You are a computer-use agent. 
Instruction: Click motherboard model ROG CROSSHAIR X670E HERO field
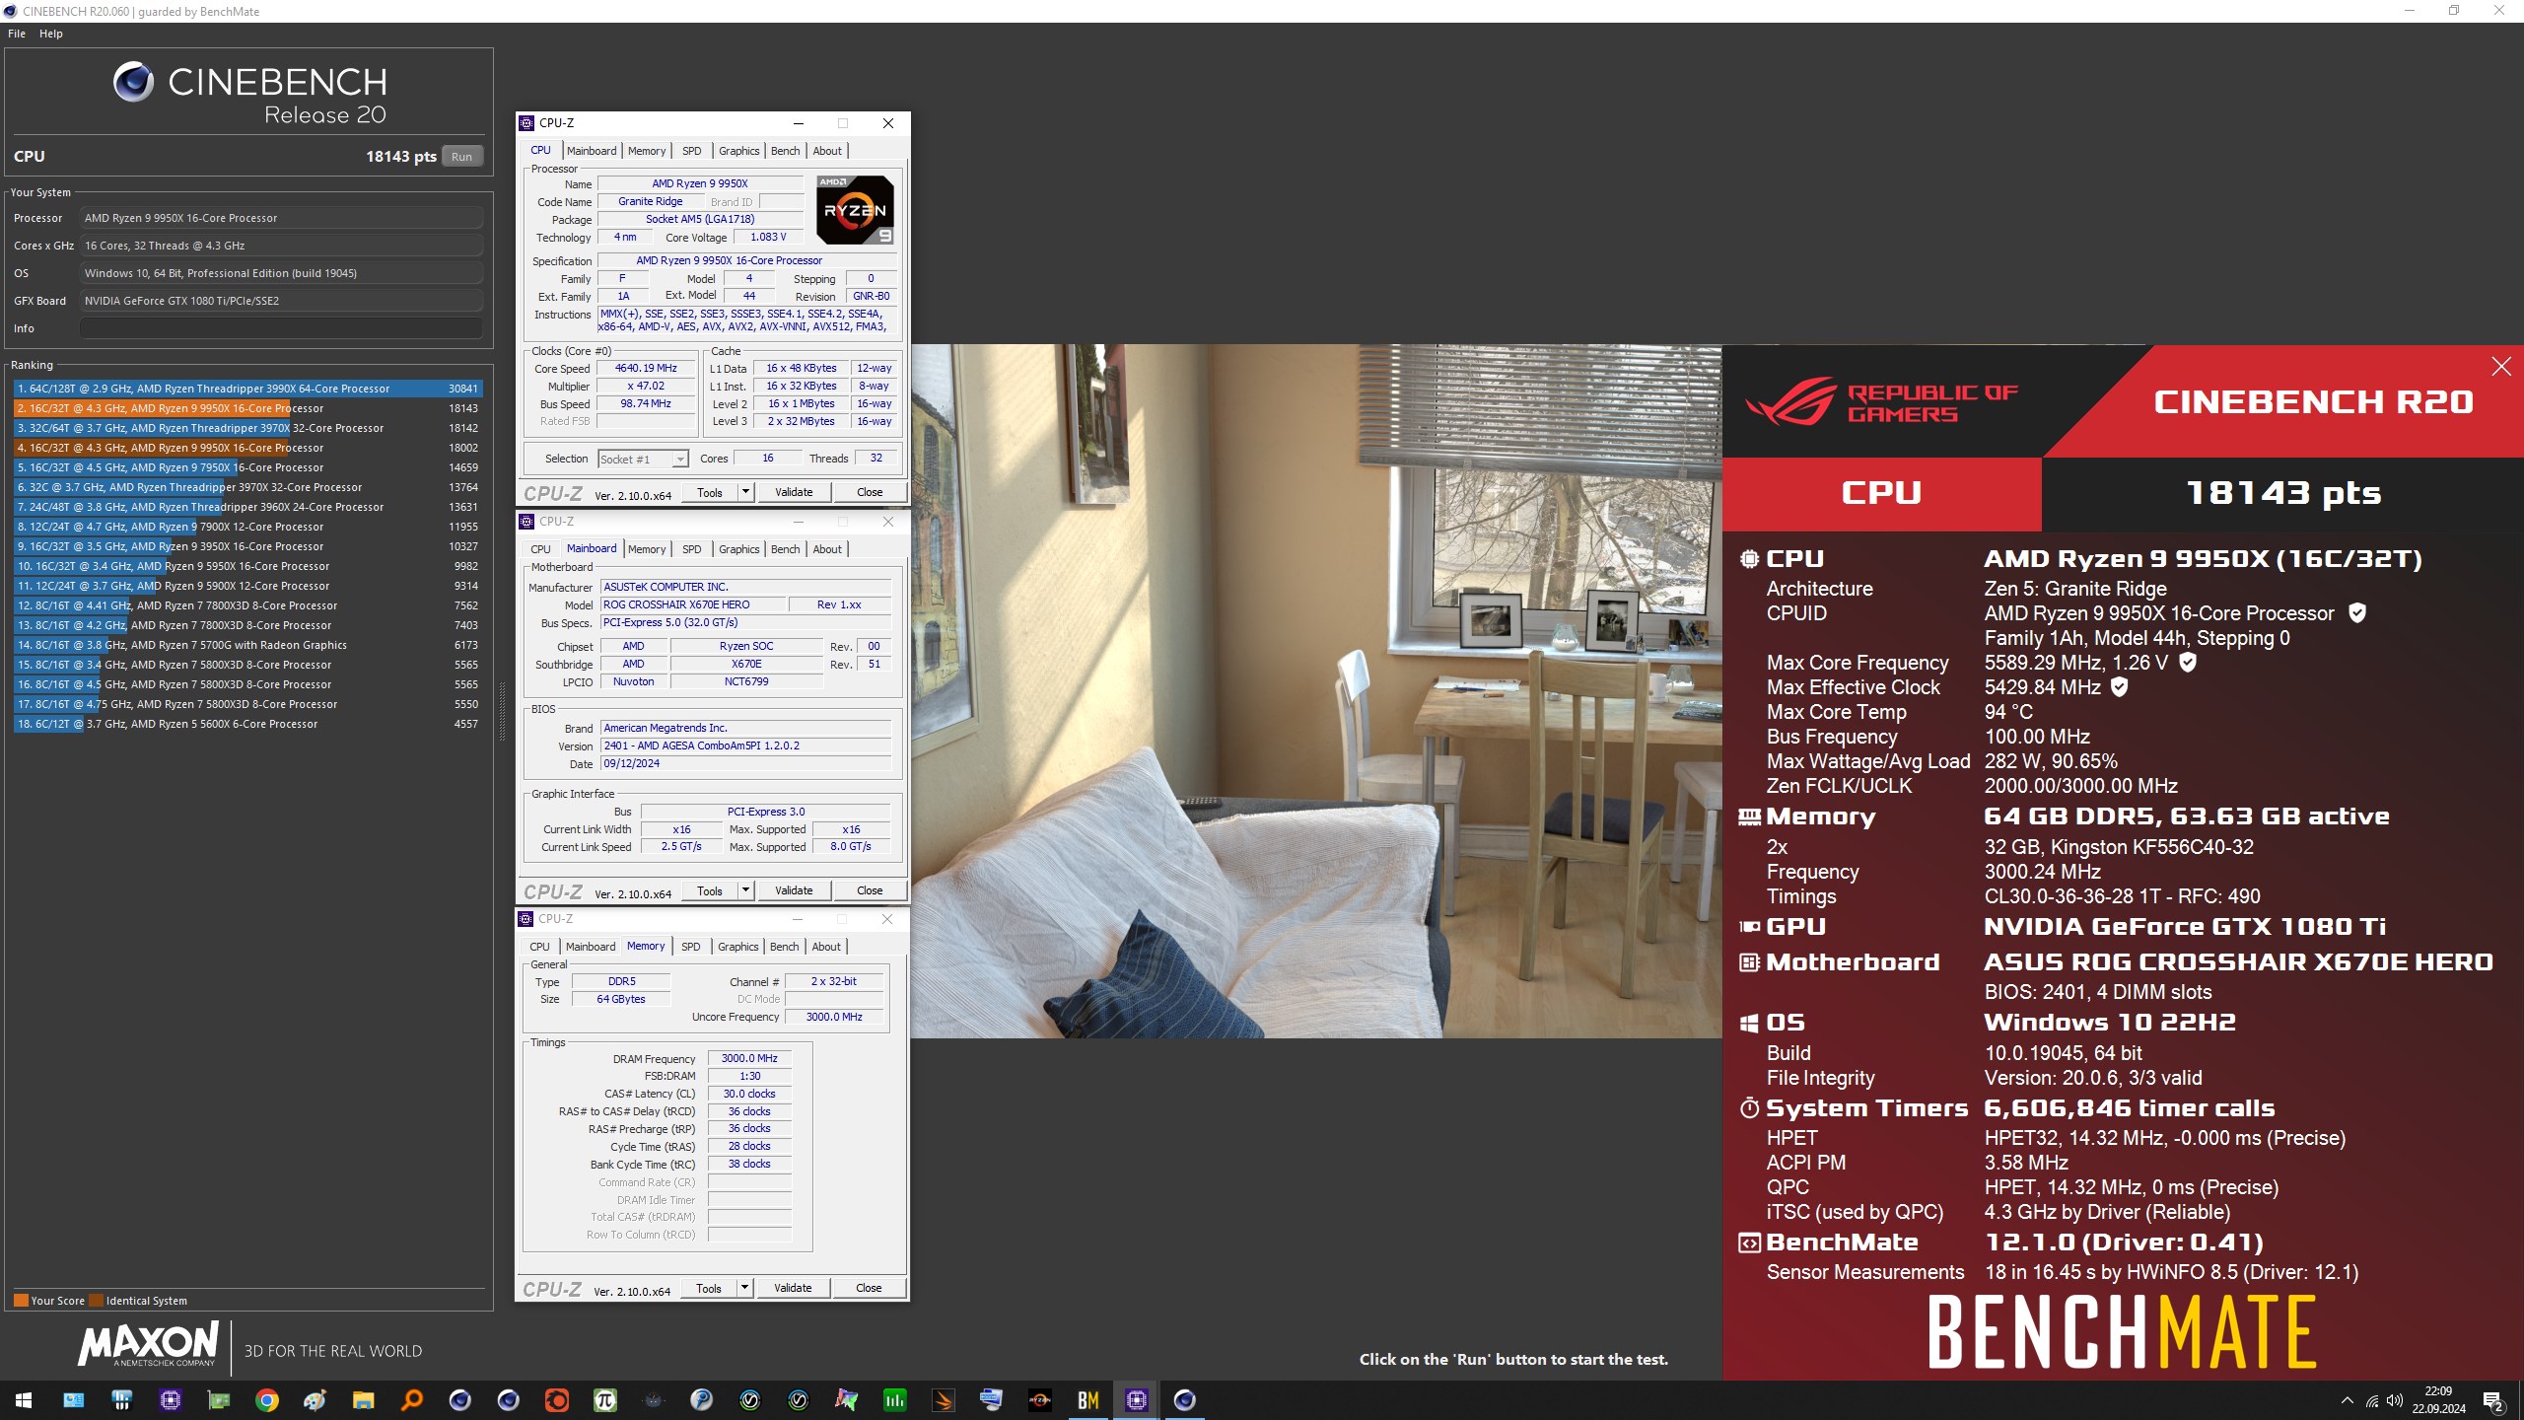[x=695, y=604]
